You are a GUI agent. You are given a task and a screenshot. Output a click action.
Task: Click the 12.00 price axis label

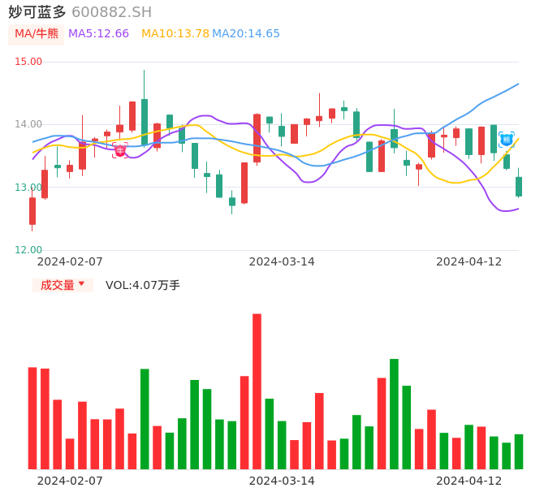tap(29, 250)
